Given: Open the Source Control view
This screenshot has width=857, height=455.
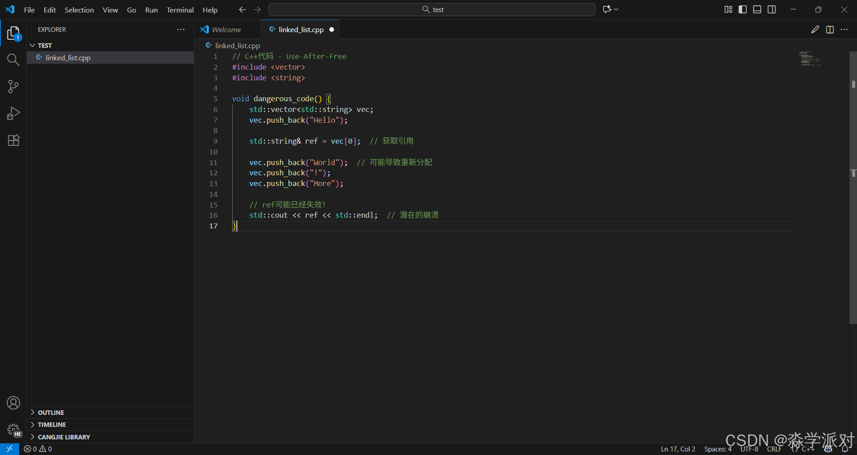Looking at the screenshot, I should [x=13, y=87].
